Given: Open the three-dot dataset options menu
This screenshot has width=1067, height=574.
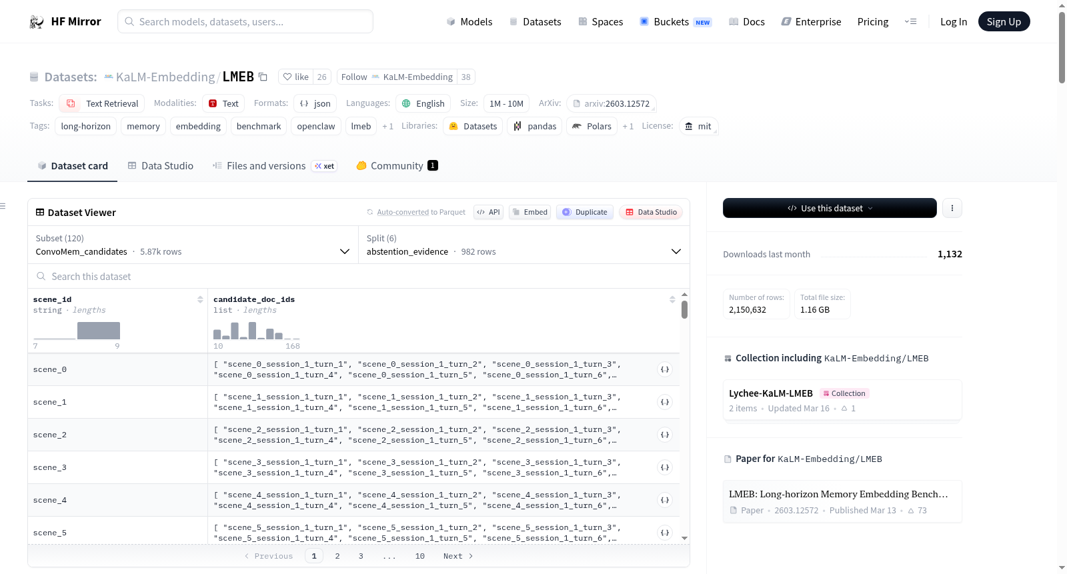Looking at the screenshot, I should click(x=952, y=208).
